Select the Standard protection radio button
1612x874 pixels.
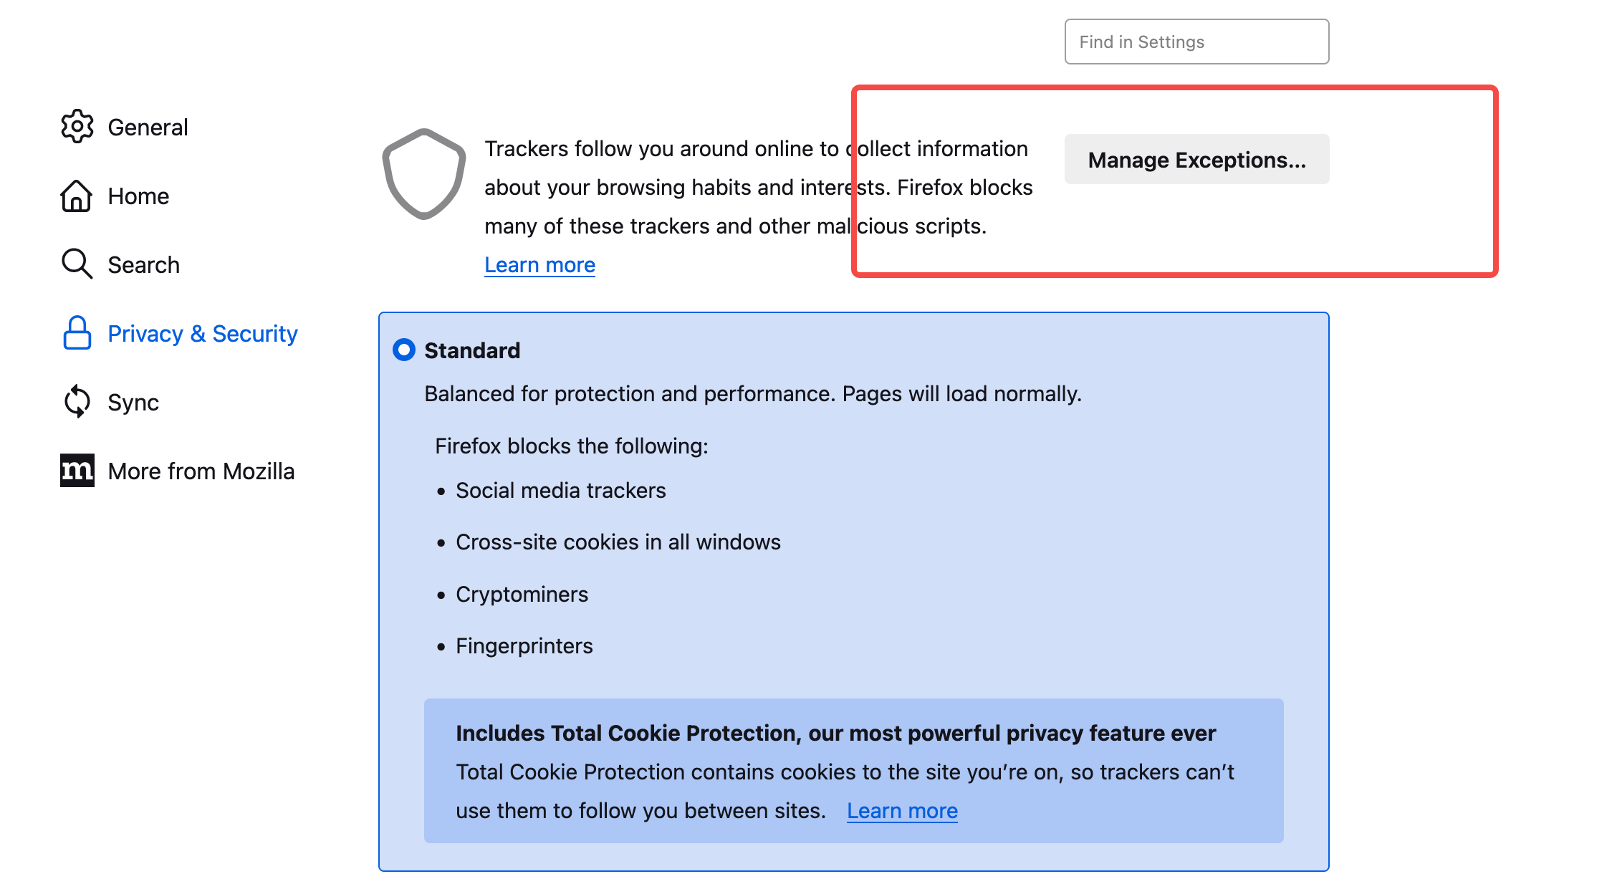pos(404,350)
